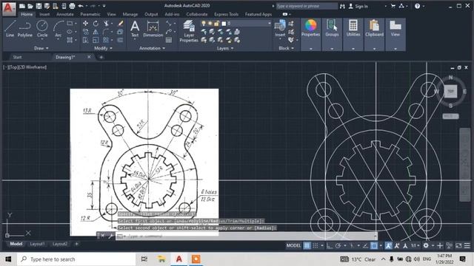Click the Rectangle tool in Draw panel
Screen dimensions: 474x266
pos(70,23)
